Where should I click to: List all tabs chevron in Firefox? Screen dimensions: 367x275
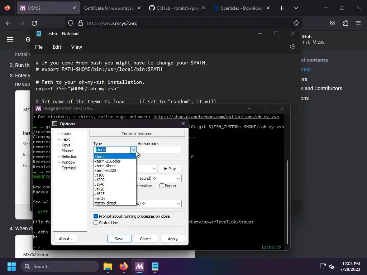(x=296, y=8)
